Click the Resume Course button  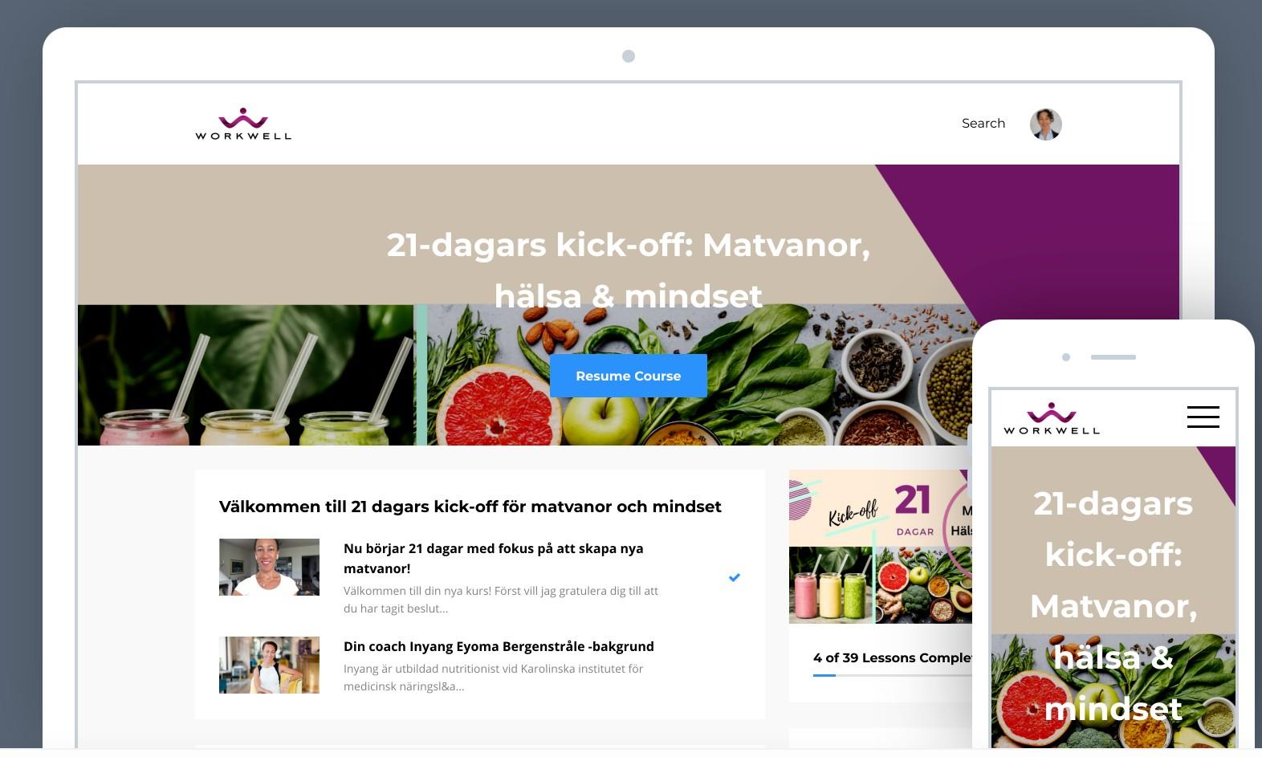[628, 376]
